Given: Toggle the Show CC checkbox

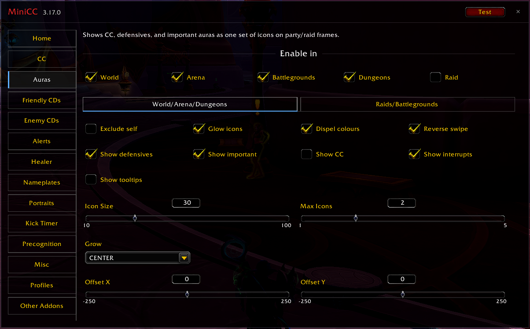Looking at the screenshot, I should [x=307, y=154].
